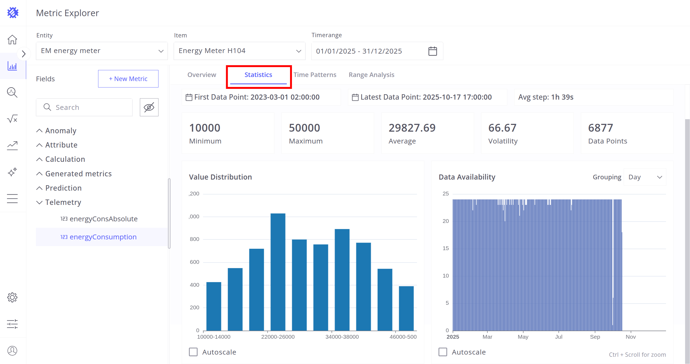The width and height of the screenshot is (690, 364).
Task: Enable Autoscale for Data Availability
Action: 443,352
